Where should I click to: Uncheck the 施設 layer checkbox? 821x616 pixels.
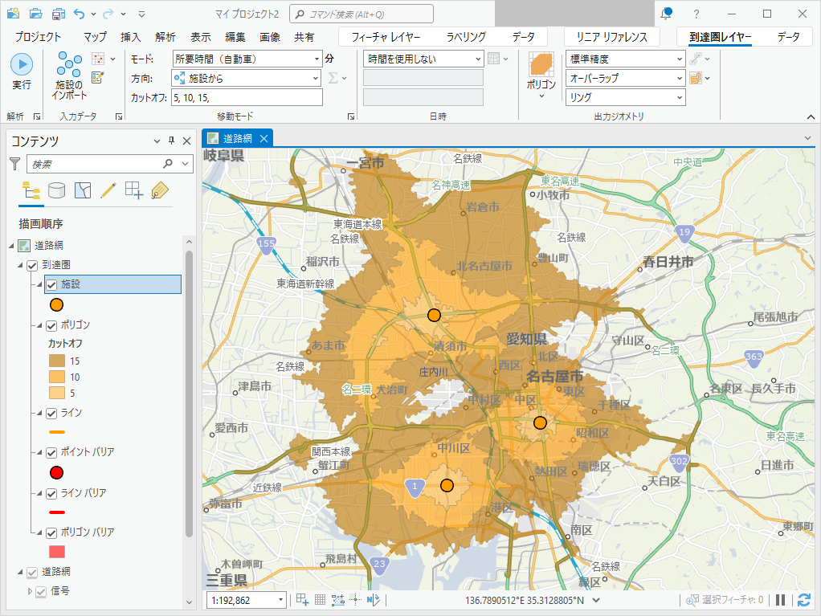coord(51,284)
